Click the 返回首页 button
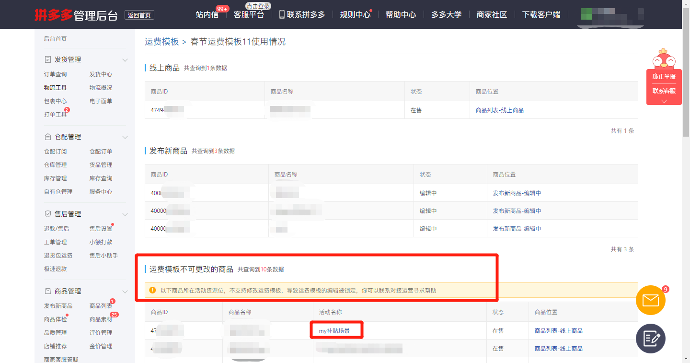Viewport: 690px width, 363px height. click(x=139, y=15)
